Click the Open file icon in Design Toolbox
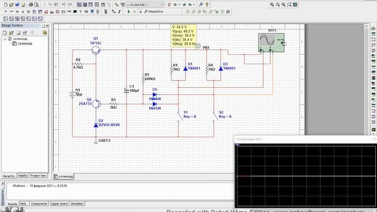 (11, 33)
